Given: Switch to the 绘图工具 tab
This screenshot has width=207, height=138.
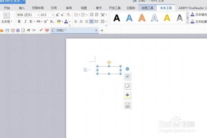Looking at the screenshot, I should 147,8.
